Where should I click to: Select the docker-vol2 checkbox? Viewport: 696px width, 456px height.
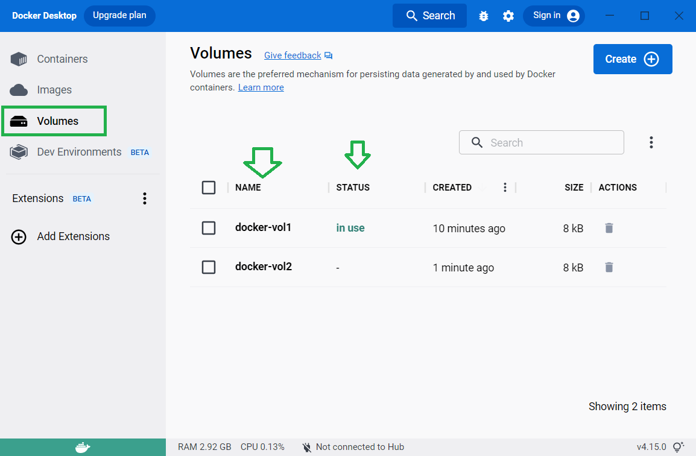pos(209,267)
